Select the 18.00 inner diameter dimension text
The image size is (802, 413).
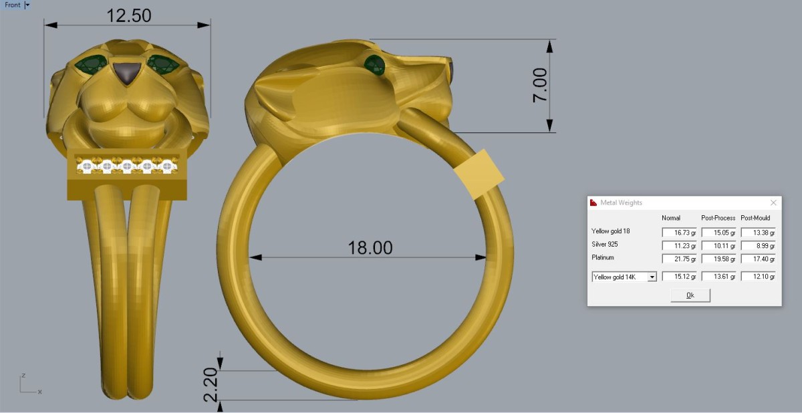tap(370, 247)
